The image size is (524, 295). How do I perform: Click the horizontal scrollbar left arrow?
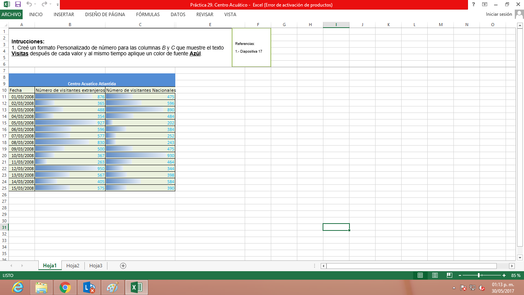[323, 266]
